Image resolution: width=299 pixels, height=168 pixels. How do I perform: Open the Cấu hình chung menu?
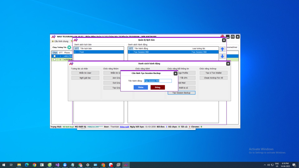[60, 41]
